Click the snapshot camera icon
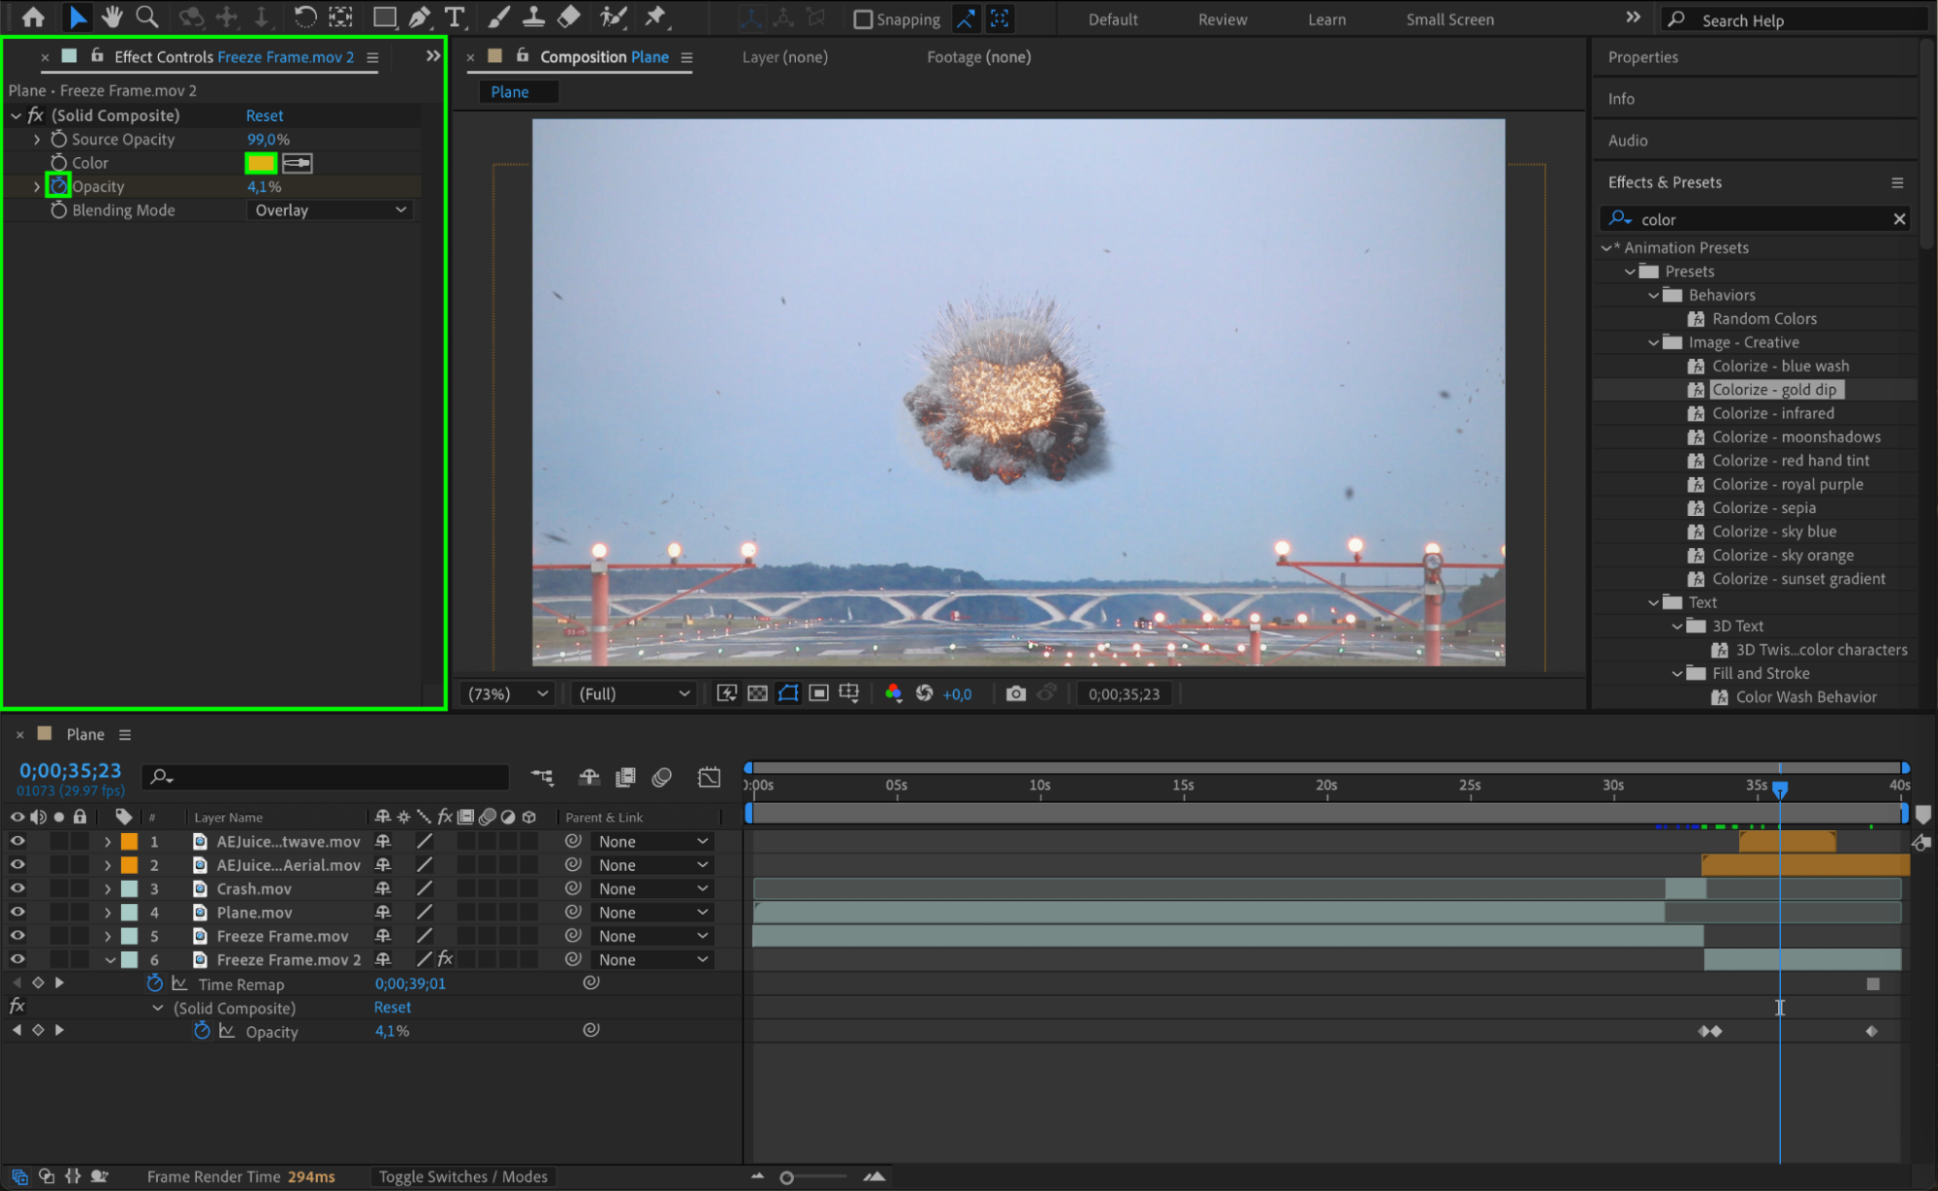1938x1191 pixels. [x=1015, y=693]
